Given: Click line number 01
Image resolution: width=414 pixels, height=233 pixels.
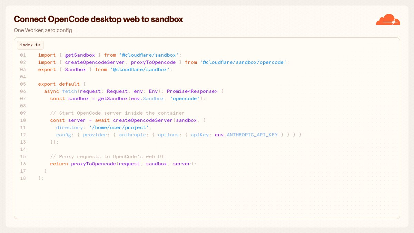Looking at the screenshot, I should tap(23, 55).
